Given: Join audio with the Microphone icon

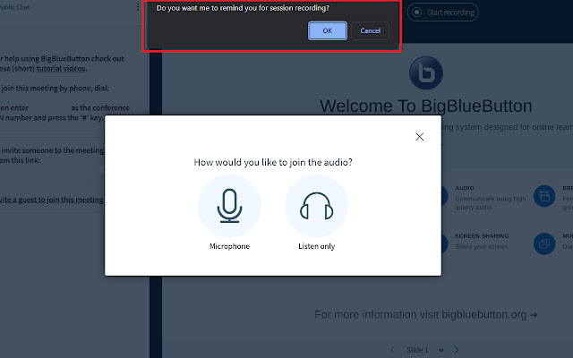Looking at the screenshot, I should [229, 205].
